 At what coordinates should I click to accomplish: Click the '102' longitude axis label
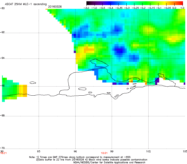148,151
